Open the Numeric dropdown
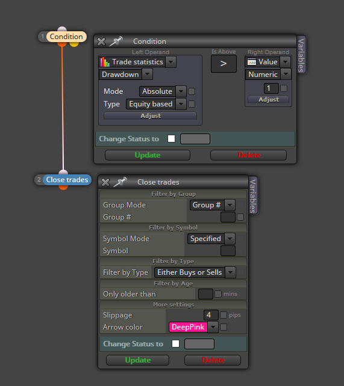The image size is (344, 386). pos(286,74)
